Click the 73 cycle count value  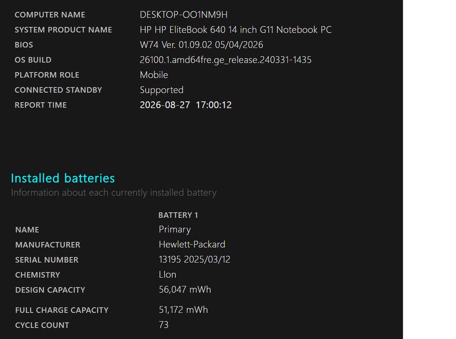point(163,325)
